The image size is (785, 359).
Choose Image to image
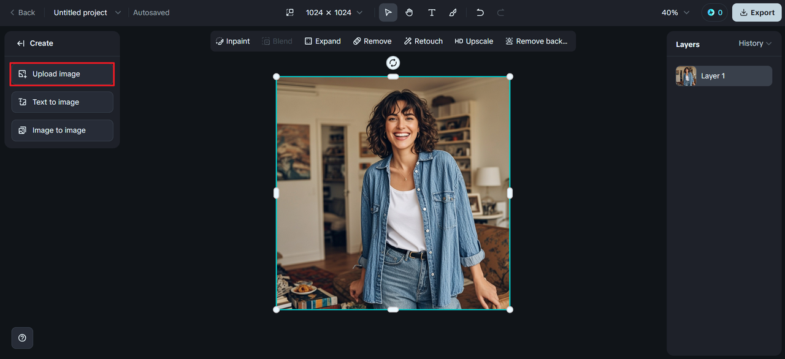click(62, 130)
